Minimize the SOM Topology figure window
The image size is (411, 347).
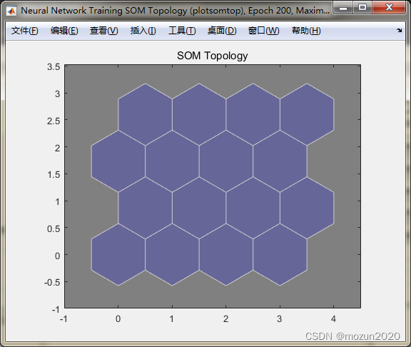click(343, 8)
